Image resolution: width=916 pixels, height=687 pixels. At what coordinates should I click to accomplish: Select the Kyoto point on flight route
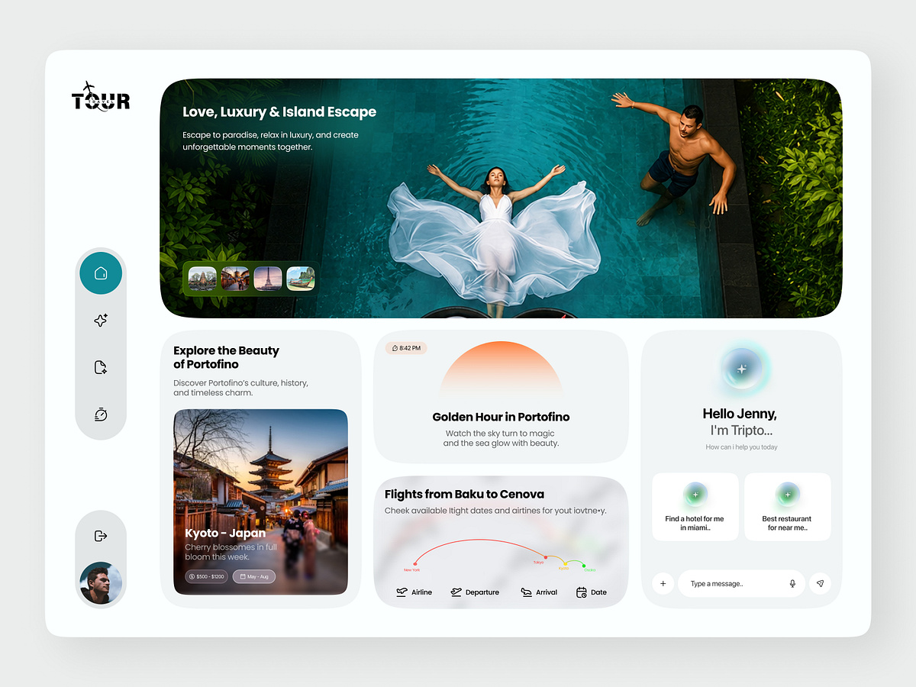[565, 564]
